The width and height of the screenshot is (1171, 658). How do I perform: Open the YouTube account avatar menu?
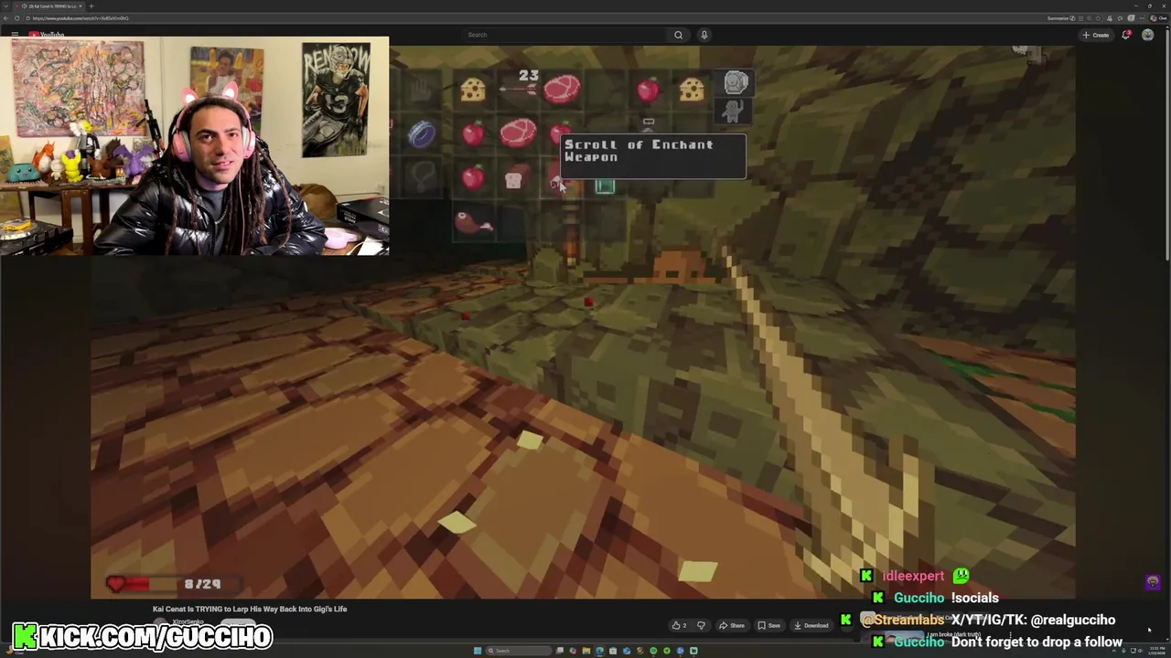pyautogui.click(x=1147, y=35)
